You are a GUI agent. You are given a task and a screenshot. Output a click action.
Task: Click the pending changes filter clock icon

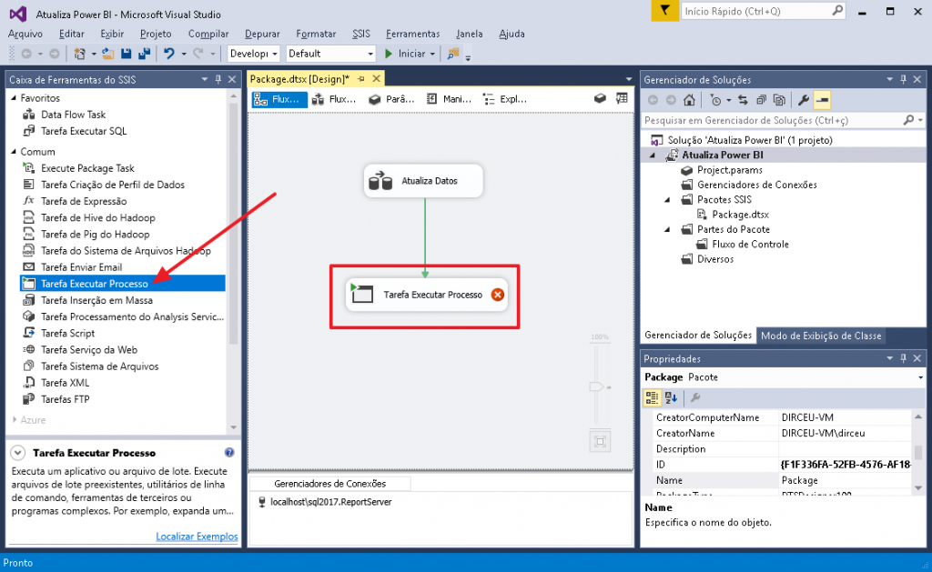[x=715, y=100]
